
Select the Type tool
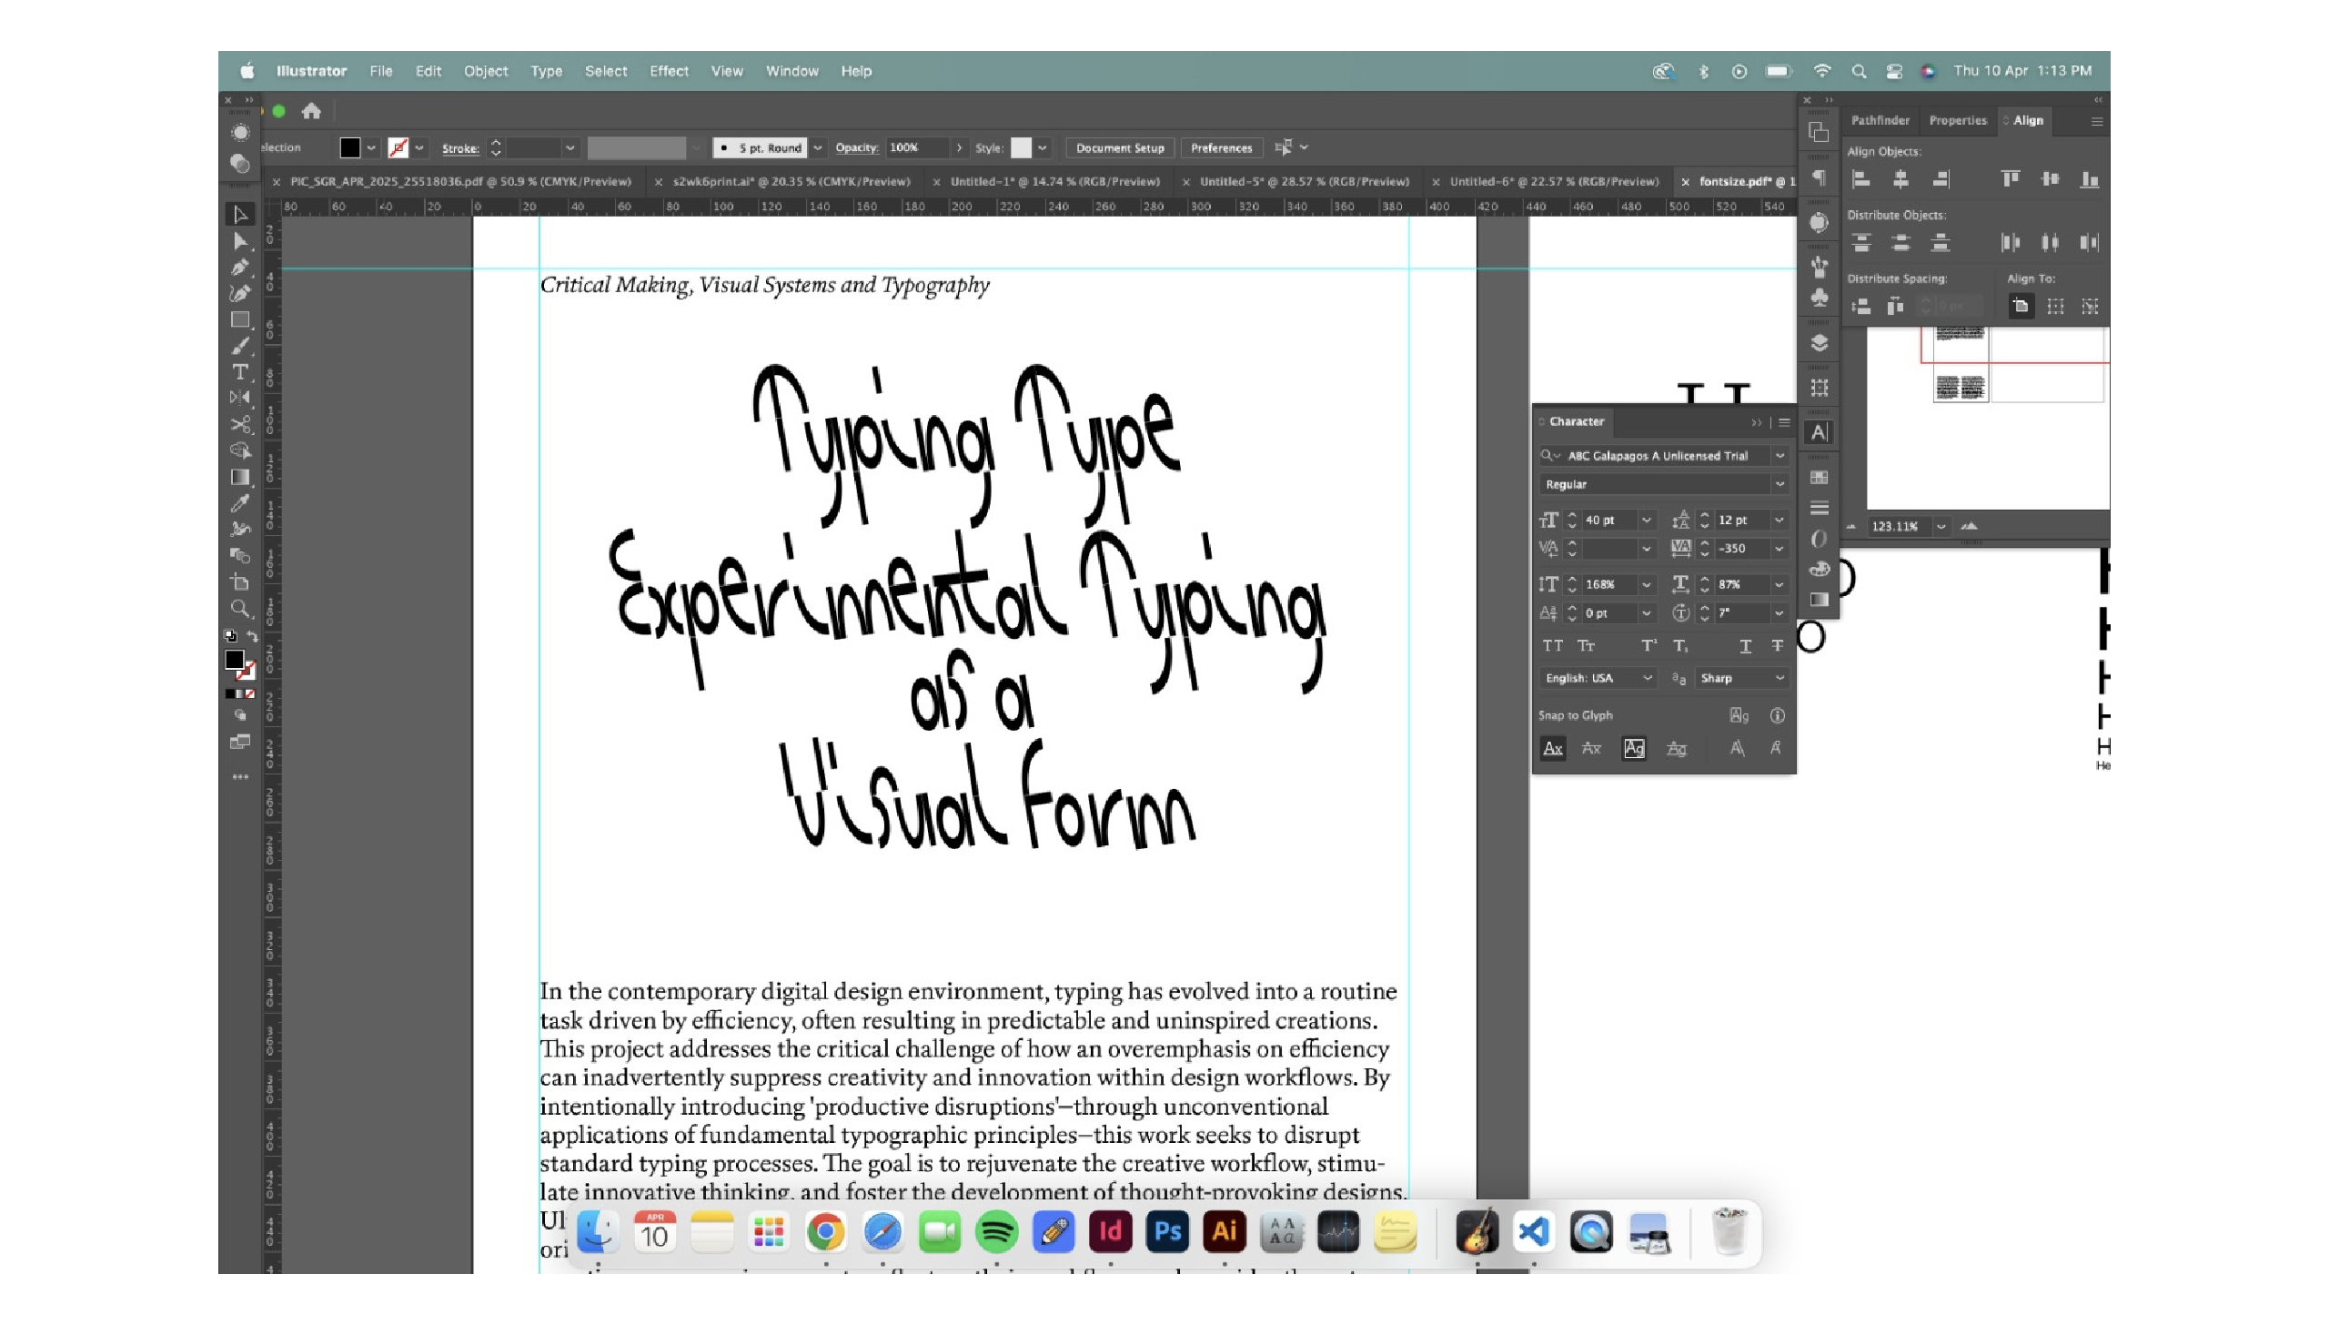pos(240,372)
